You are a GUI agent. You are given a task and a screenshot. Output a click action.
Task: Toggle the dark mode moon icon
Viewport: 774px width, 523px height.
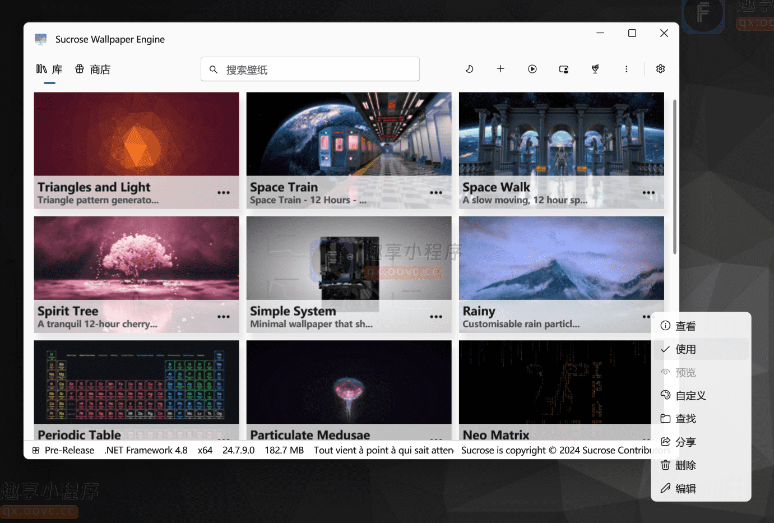[x=470, y=69]
